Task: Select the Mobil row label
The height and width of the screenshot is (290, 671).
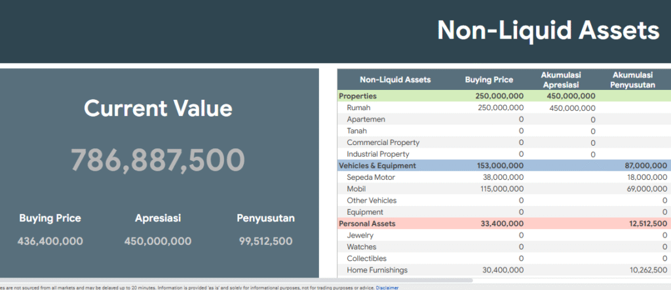Action: [x=356, y=189]
